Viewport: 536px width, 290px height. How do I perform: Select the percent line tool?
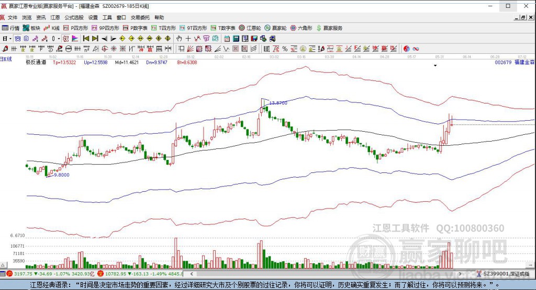[285, 49]
